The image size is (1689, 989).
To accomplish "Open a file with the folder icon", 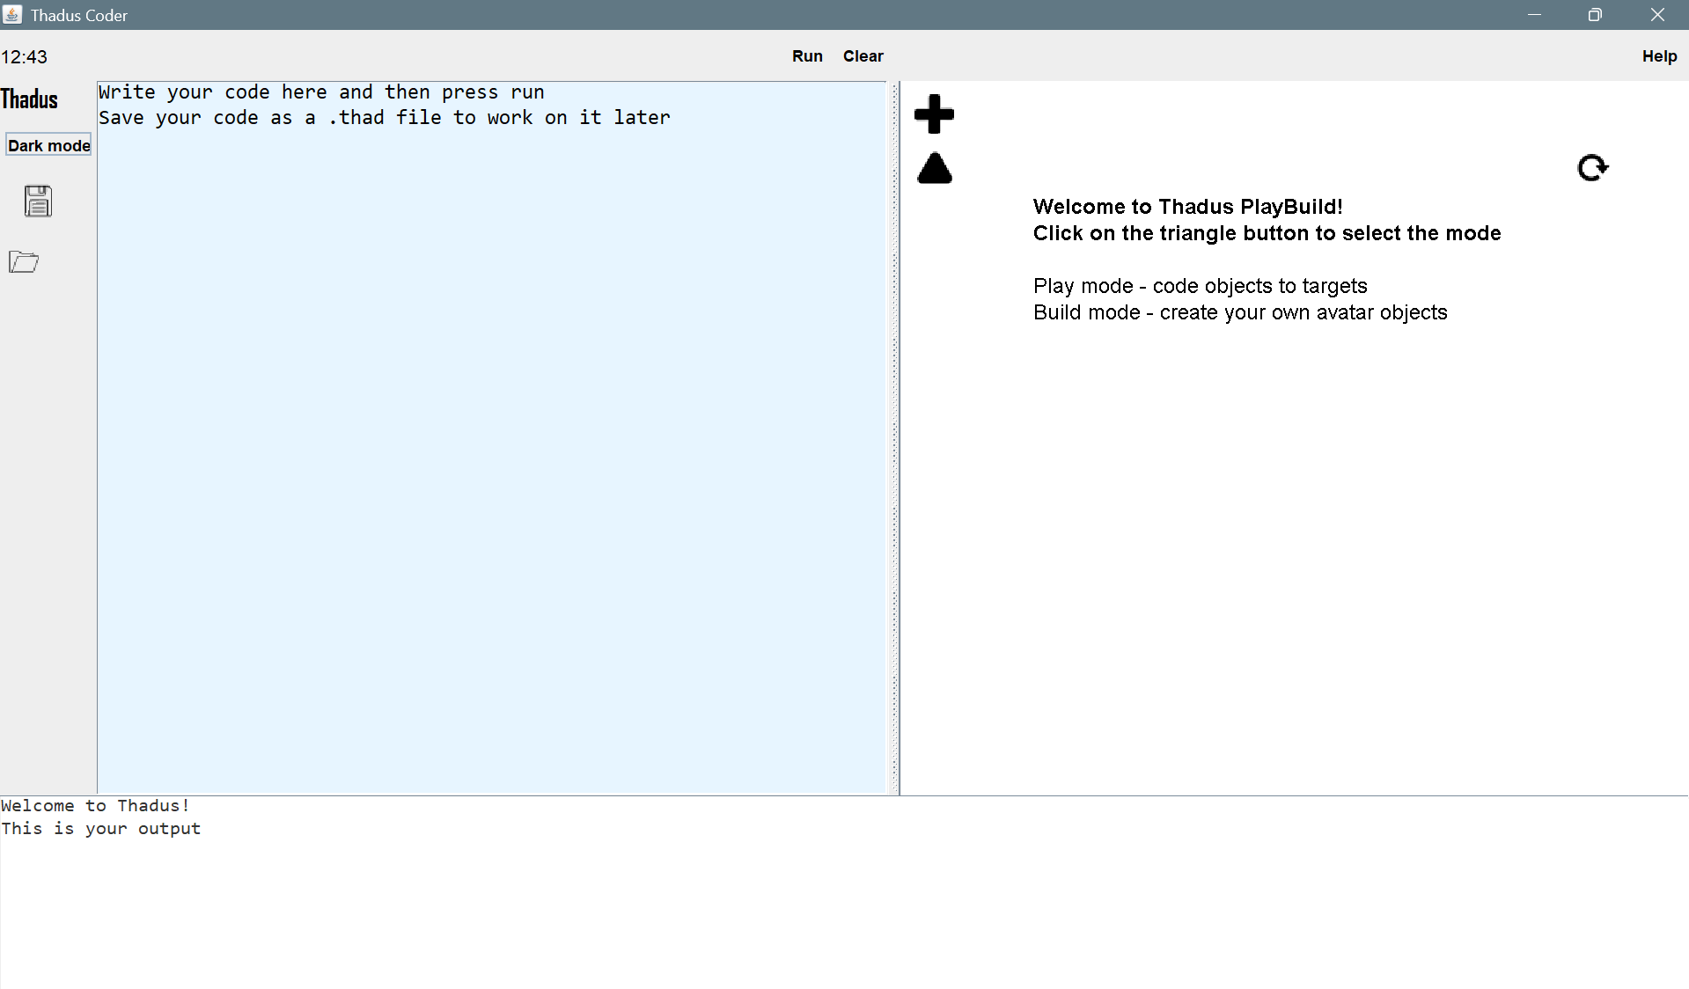I will click(24, 262).
